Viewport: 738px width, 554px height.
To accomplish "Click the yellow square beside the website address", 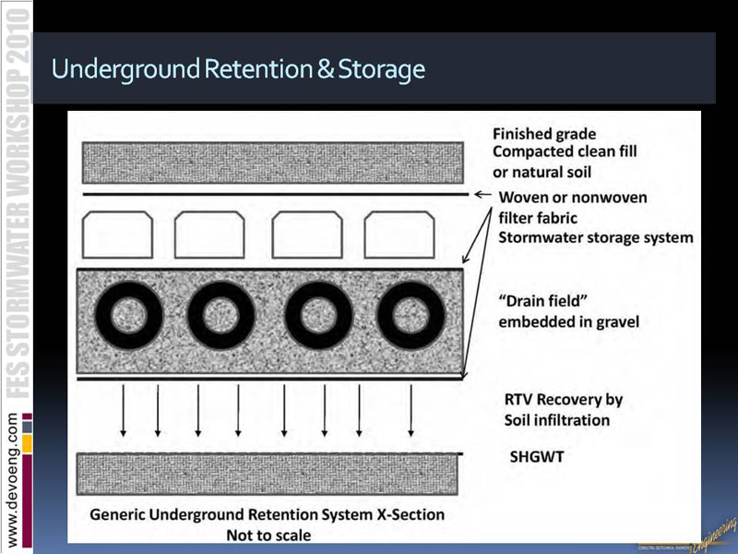I will click(x=27, y=443).
